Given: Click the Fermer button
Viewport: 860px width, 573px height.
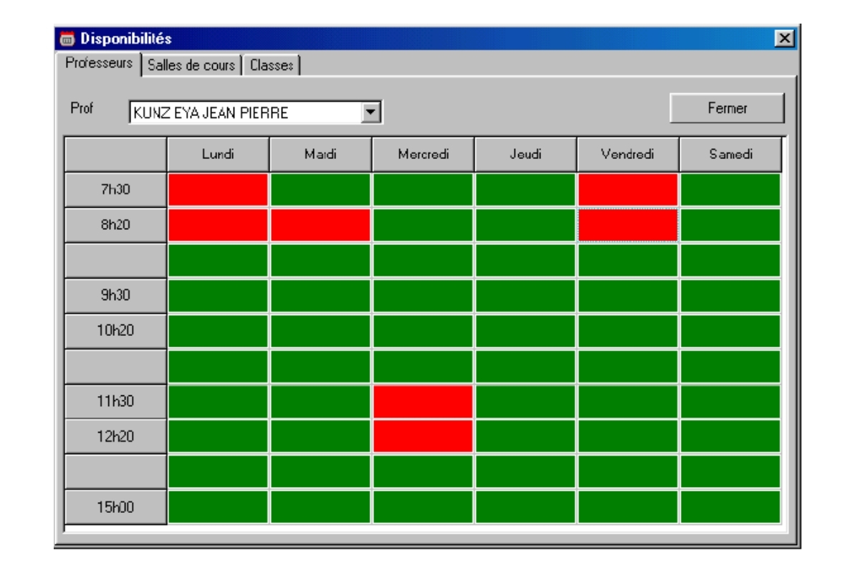Looking at the screenshot, I should pyautogui.click(x=727, y=109).
